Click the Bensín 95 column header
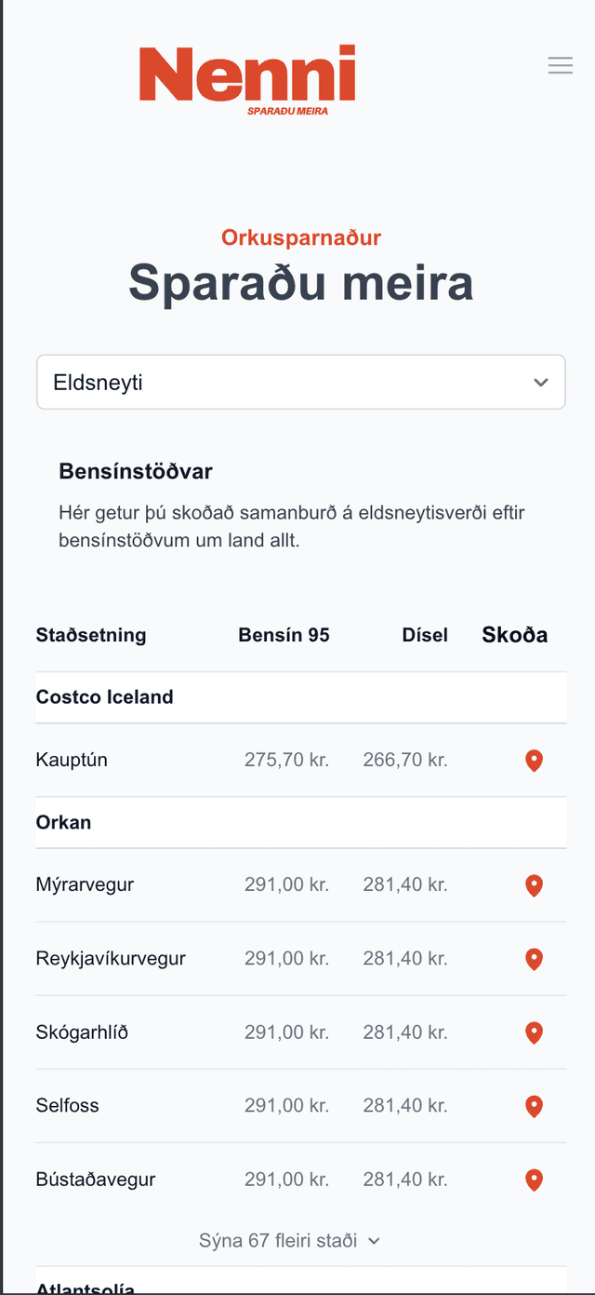595x1295 pixels. pos(284,635)
